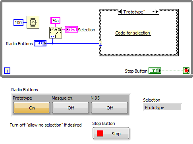The image size is (193, 144).
Task: Click the Stop Button boolean TF terminal
Action: click(x=155, y=71)
